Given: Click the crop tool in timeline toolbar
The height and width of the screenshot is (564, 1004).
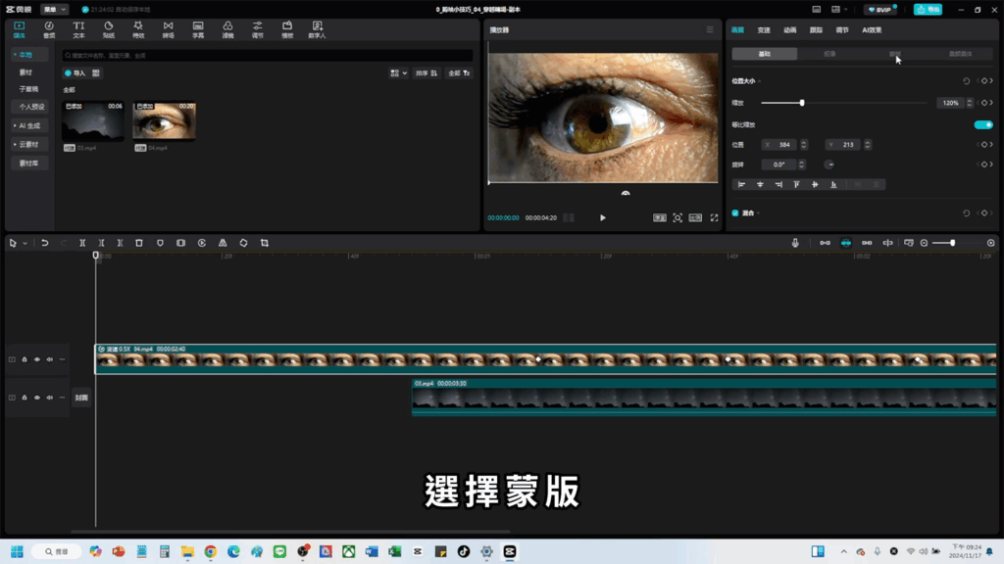Looking at the screenshot, I should (265, 243).
